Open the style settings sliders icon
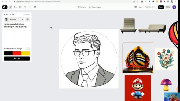This screenshot has height=101, width=180. pos(28,19)
